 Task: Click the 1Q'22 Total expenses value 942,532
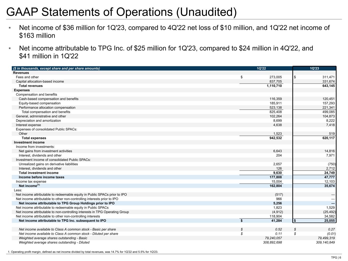pyautogui.click(x=274, y=138)
